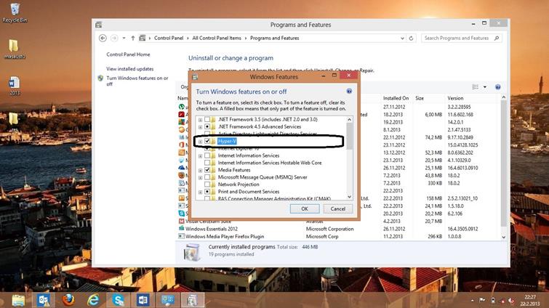Uncheck the Media Features checkbox
Image resolution: width=549 pixels, height=308 pixels.
click(x=207, y=170)
